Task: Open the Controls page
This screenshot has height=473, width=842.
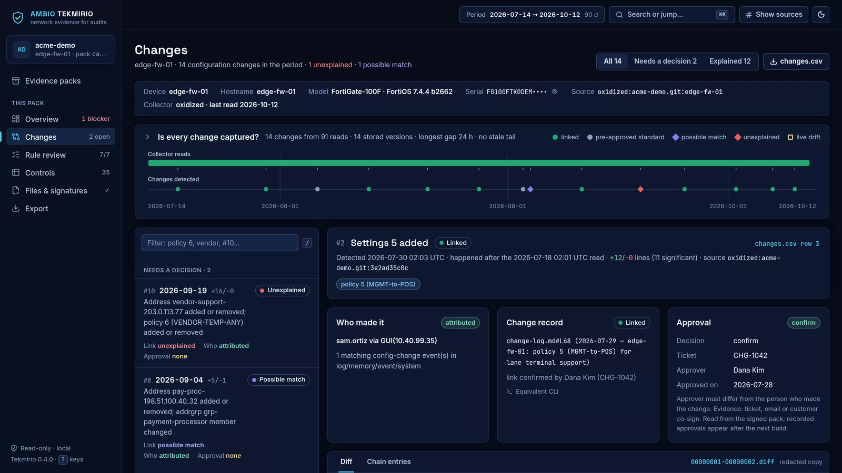Action: click(x=61, y=173)
